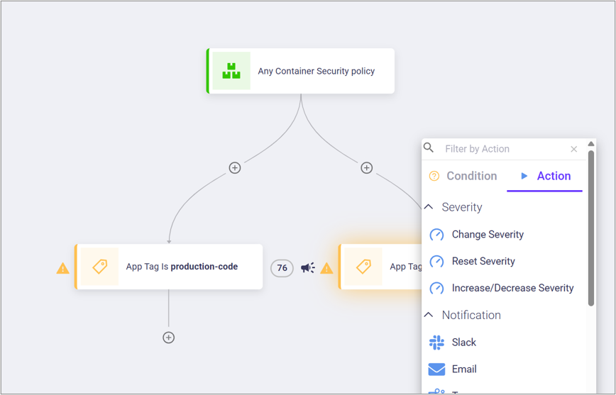
Task: Select the Action tab
Action: tap(545, 176)
